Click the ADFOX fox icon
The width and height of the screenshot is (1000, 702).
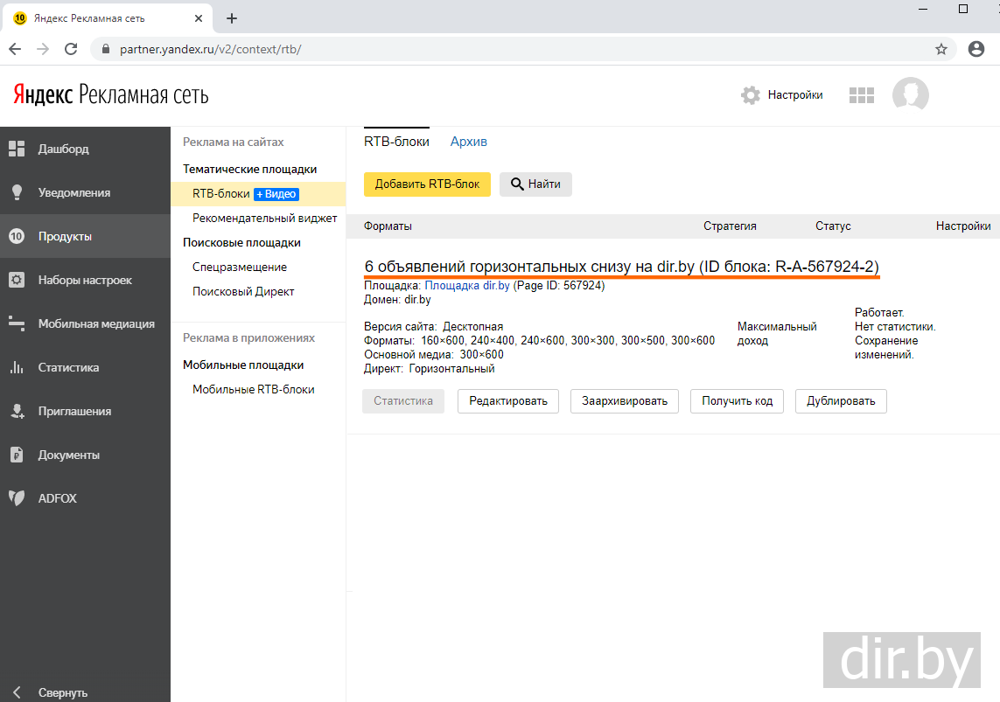tap(17, 498)
